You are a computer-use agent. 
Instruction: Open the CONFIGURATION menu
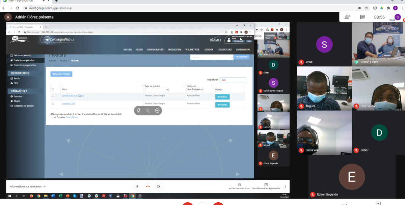[155, 50]
